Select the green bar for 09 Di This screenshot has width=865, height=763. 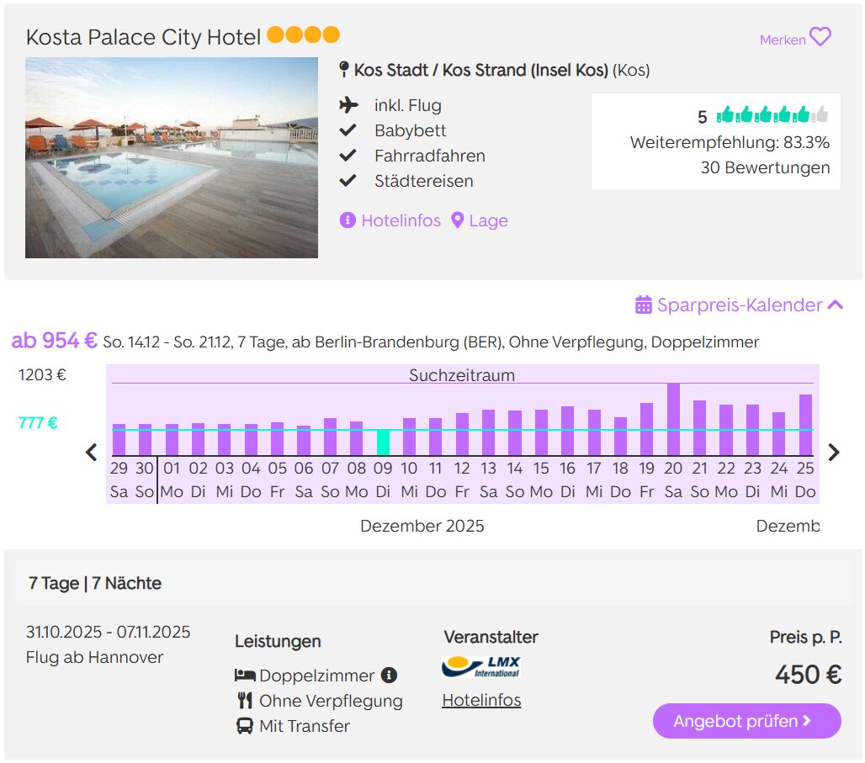(x=383, y=442)
